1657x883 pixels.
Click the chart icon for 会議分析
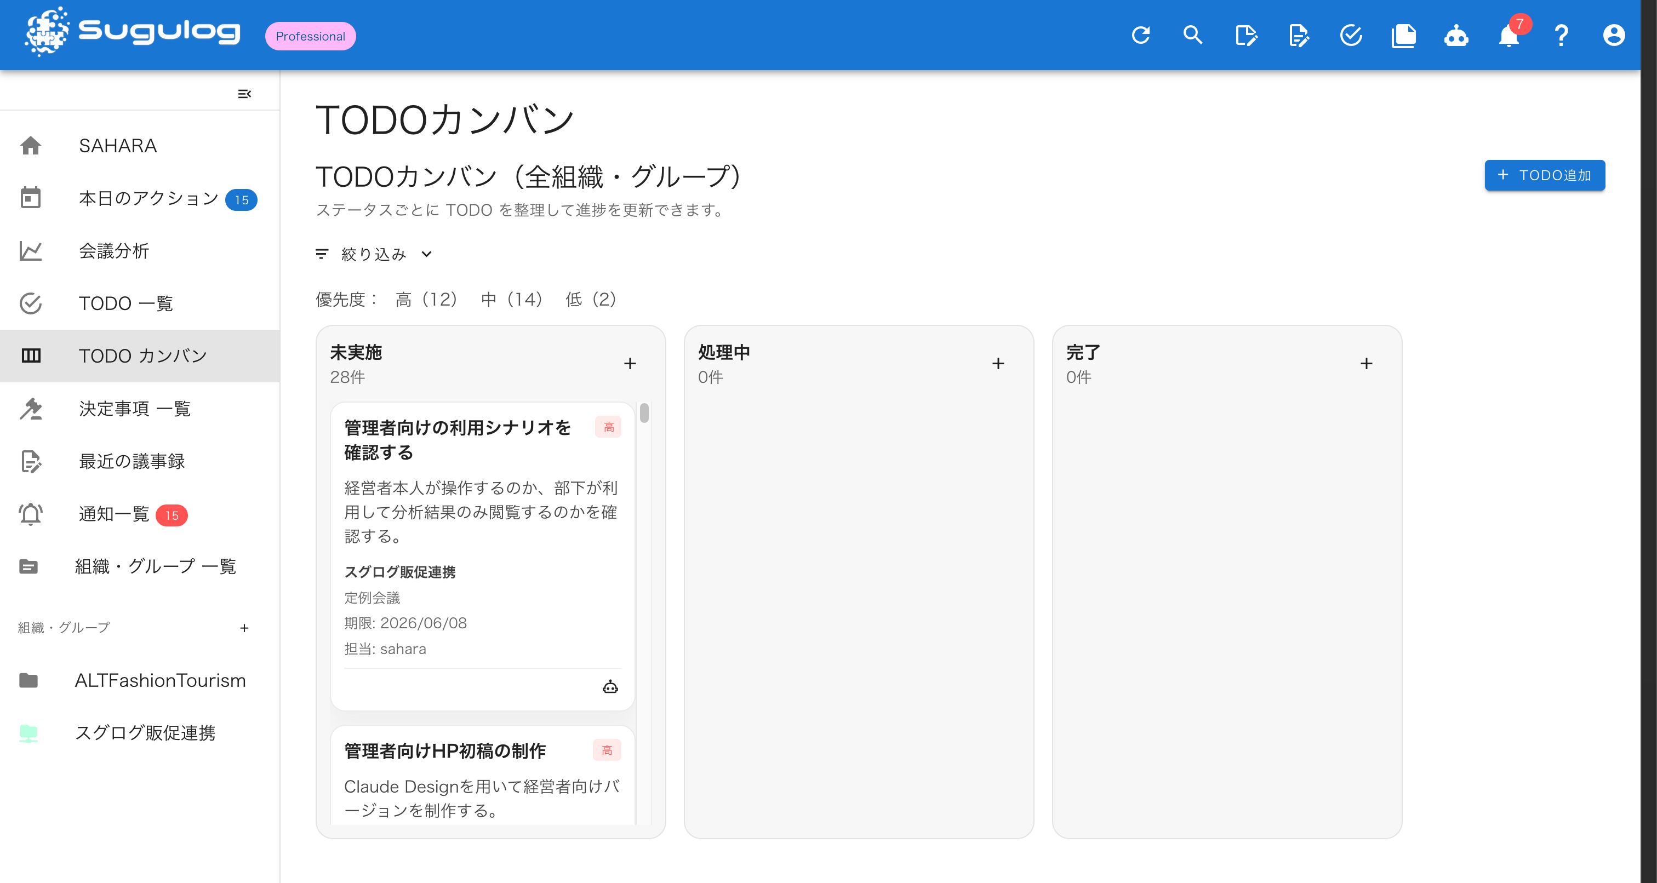30,251
